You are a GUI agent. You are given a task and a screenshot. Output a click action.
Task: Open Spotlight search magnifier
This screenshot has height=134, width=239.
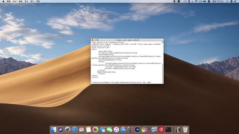pos(227,1)
